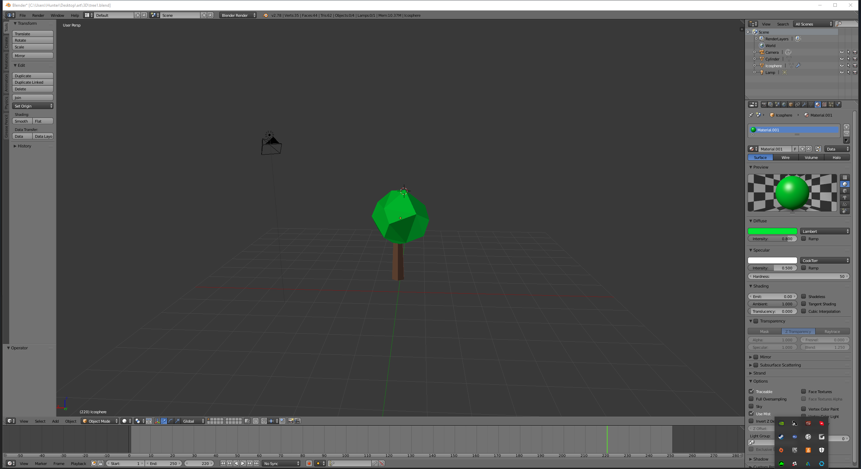Select the Object properties cube icon
Image resolution: width=861 pixels, height=469 pixels.
(790, 104)
